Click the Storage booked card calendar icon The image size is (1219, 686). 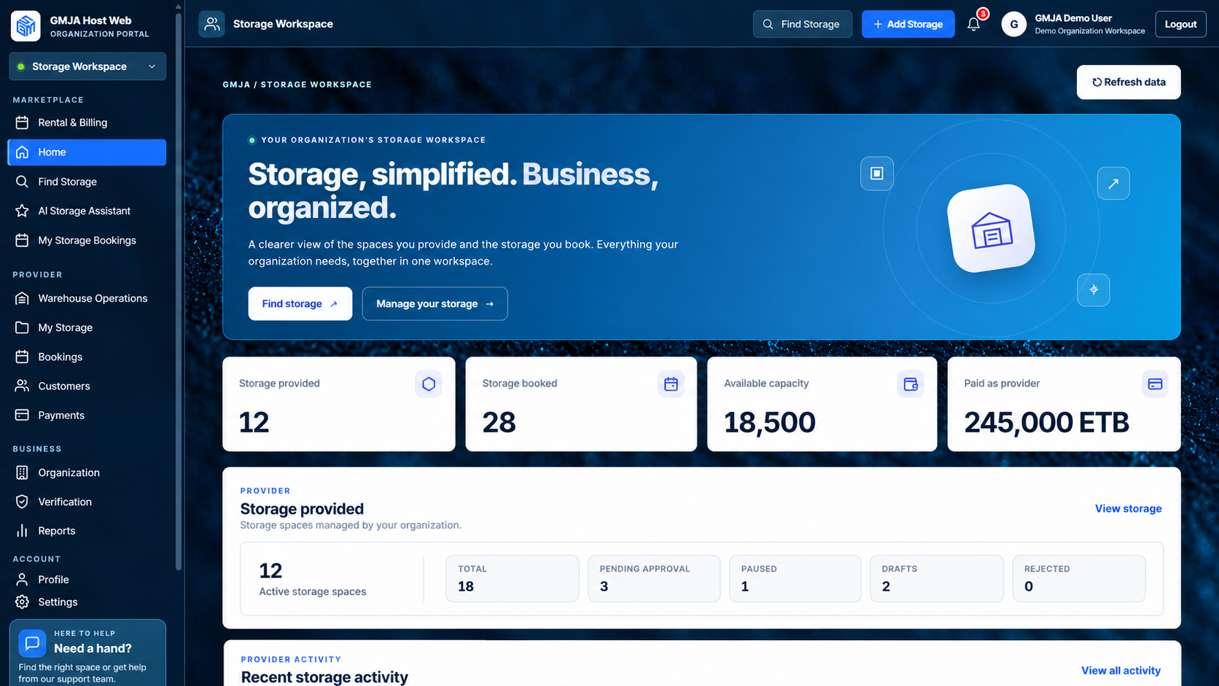coord(671,384)
